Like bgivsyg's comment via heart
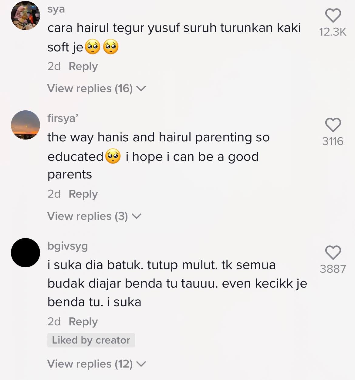 (x=333, y=253)
